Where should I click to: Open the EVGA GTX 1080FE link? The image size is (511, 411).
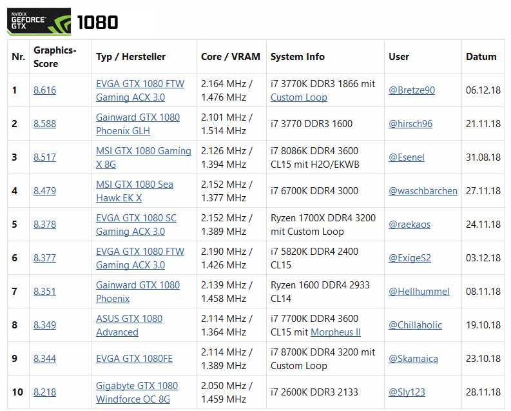click(x=134, y=359)
